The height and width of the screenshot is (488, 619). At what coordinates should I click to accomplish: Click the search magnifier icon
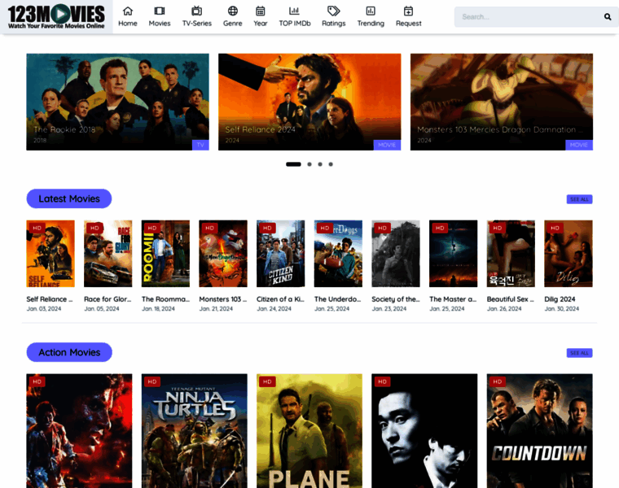(x=608, y=16)
